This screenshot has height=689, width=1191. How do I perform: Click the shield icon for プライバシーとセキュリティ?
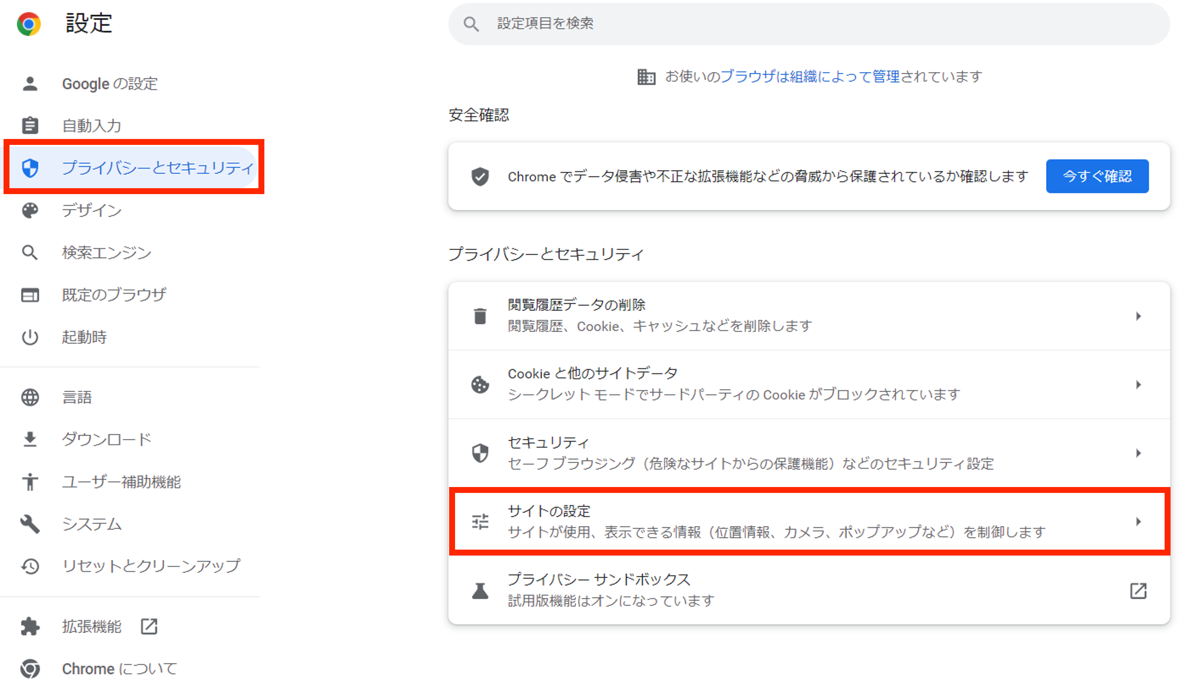[30, 168]
